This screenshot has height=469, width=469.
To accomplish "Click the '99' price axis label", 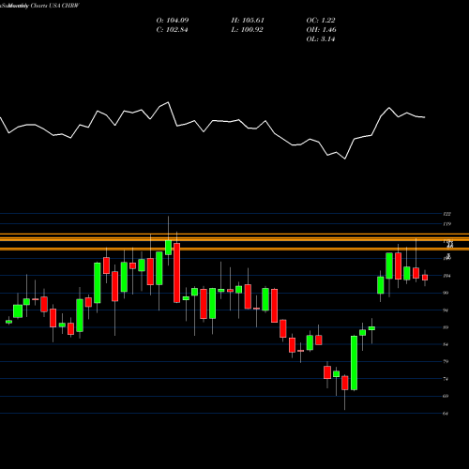I will (446, 293).
